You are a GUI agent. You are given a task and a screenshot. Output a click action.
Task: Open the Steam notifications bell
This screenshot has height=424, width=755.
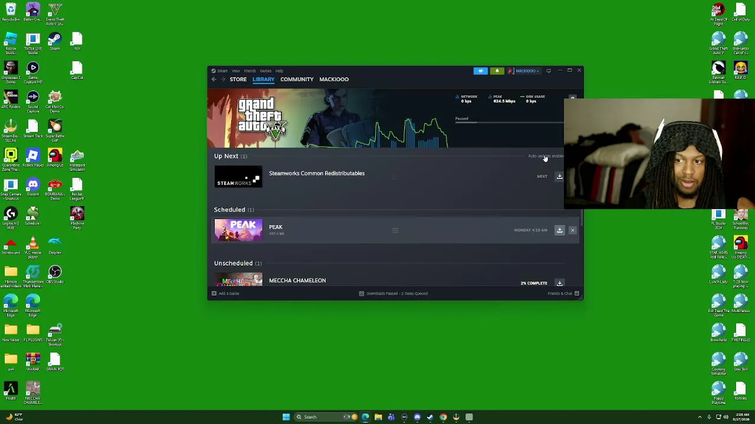tap(497, 71)
